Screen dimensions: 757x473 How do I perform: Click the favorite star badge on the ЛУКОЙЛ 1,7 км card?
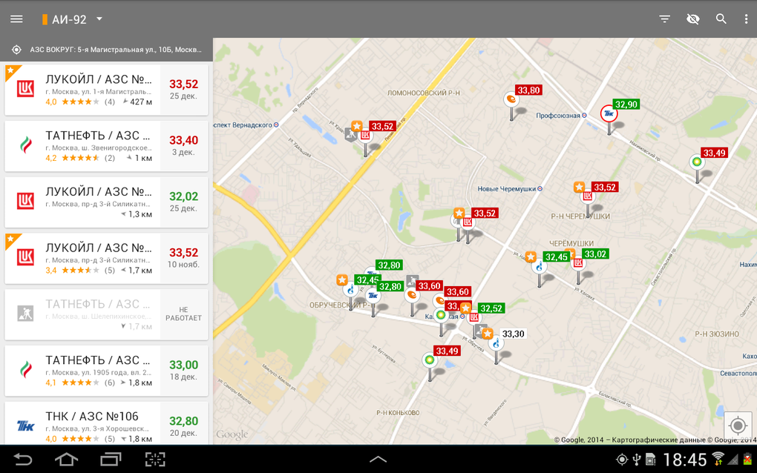12,240
